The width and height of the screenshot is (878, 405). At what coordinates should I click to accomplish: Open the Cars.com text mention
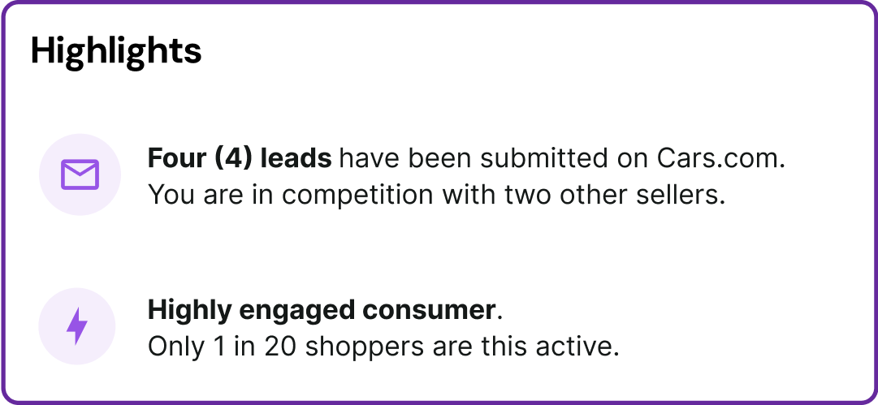point(721,159)
